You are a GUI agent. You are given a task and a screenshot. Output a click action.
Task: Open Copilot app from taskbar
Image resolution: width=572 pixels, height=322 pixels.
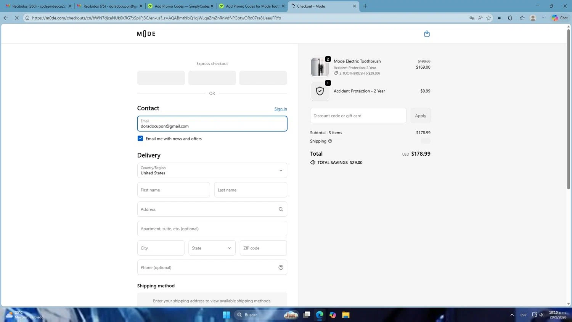coord(333,315)
